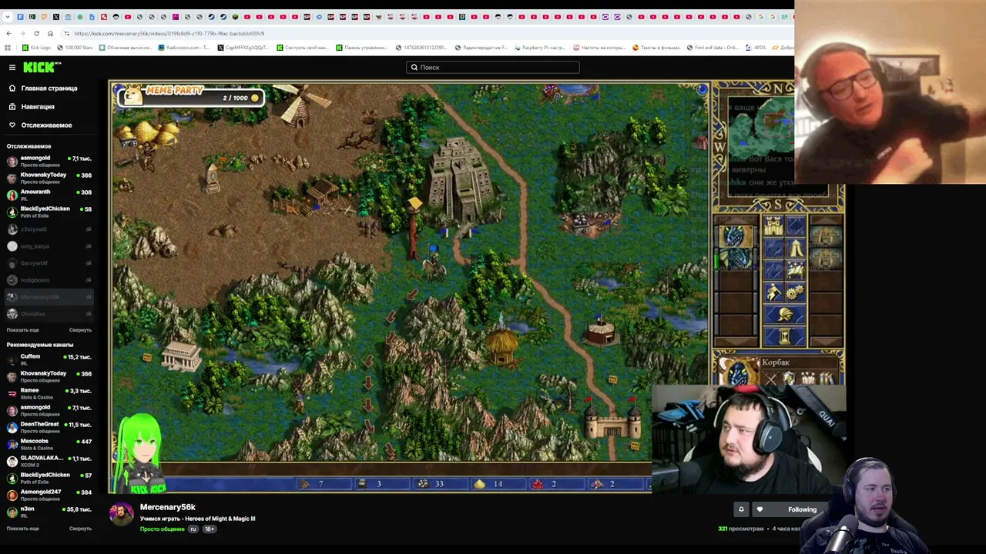
Task: Reload the page
Action: (x=36, y=33)
